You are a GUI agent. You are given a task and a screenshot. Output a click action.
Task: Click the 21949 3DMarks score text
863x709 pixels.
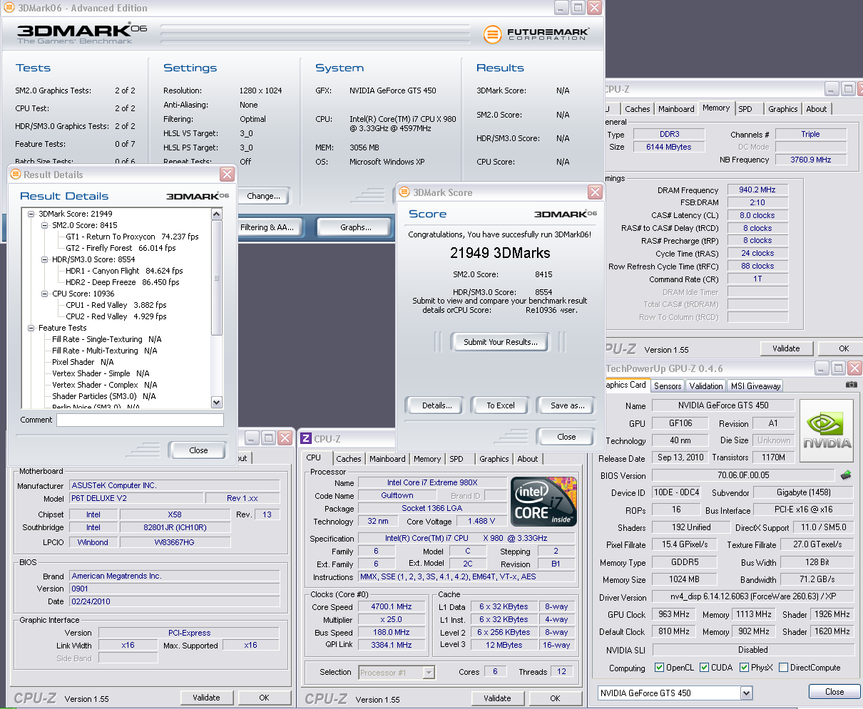coord(500,253)
